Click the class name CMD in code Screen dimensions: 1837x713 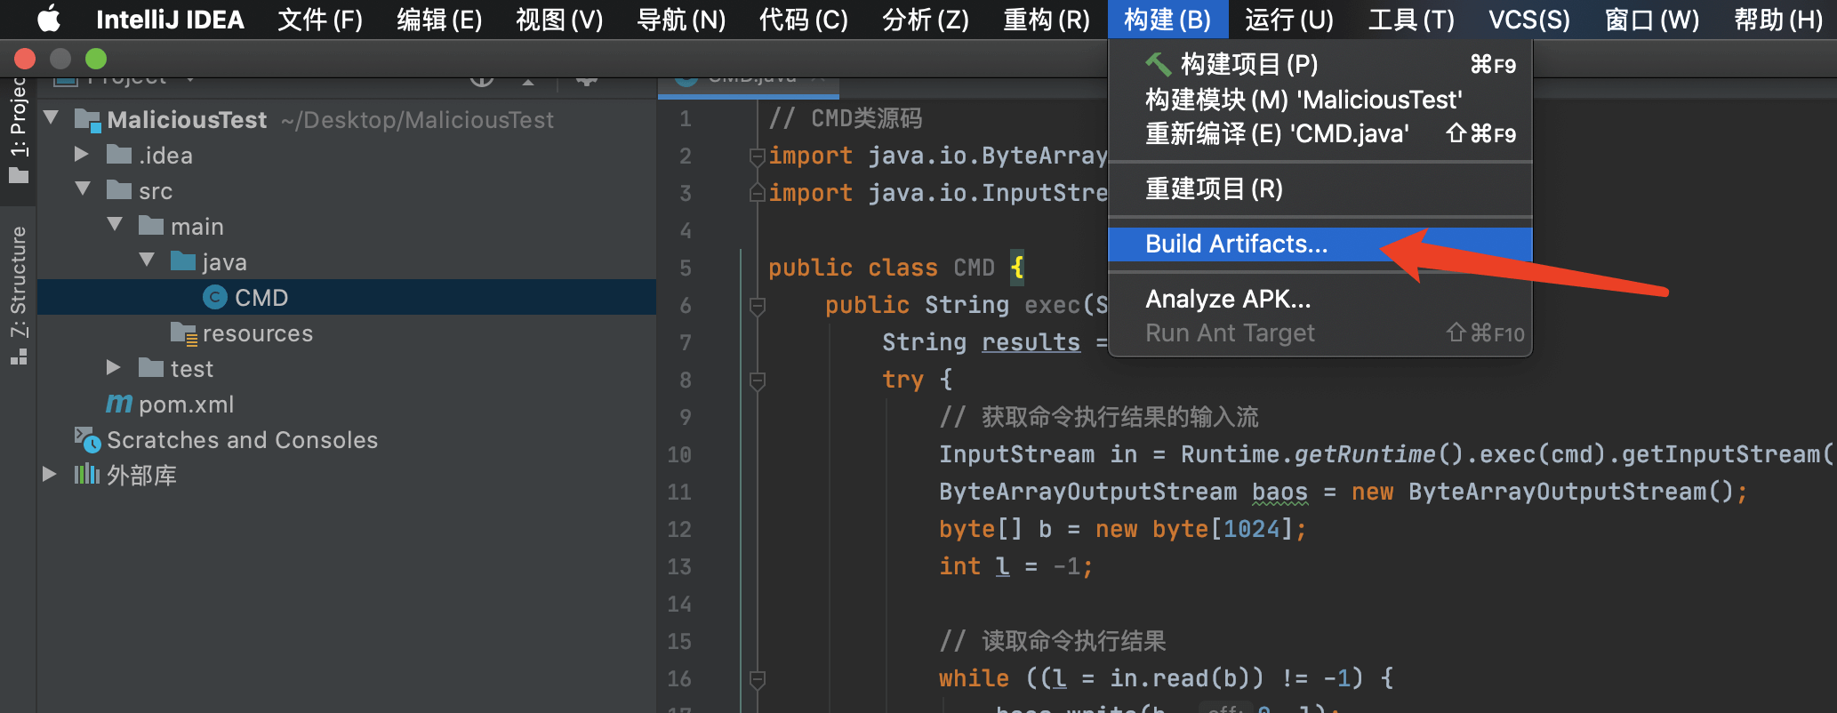(x=974, y=268)
